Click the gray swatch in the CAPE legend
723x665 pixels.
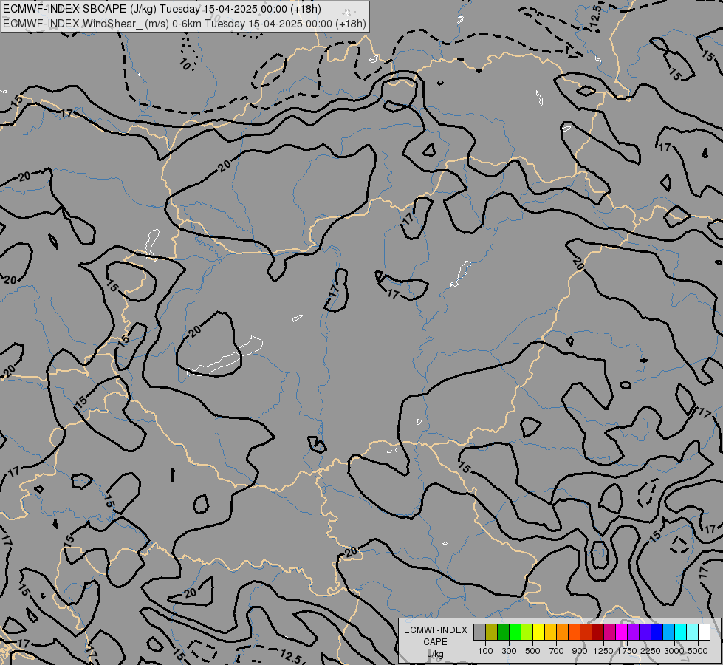479,632
